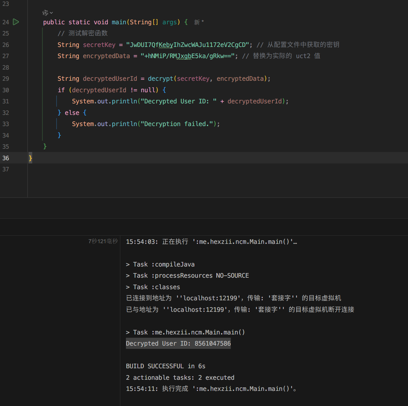408x406 pixels.
Task: Click the "null" keyword on line 30
Action: (x=148, y=90)
